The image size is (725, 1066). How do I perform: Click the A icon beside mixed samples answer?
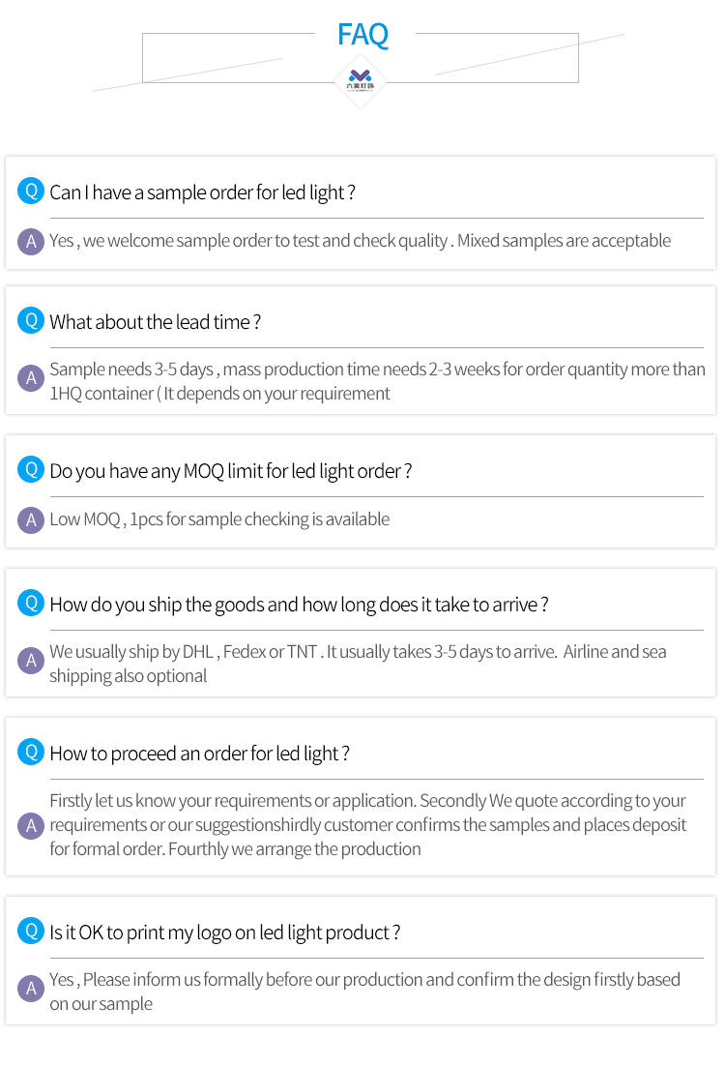tap(31, 241)
